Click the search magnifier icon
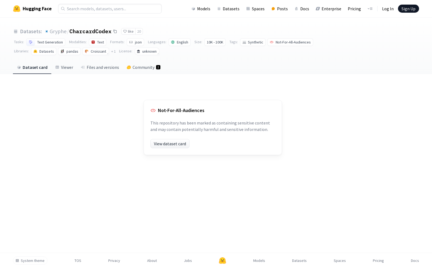The image size is (432, 270). tap(63, 9)
